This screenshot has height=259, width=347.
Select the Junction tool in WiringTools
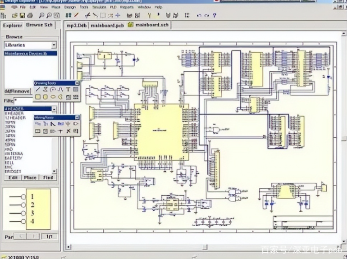60,131
